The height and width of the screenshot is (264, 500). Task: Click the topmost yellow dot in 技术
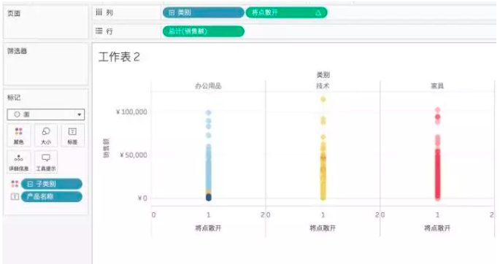pyautogui.click(x=323, y=99)
